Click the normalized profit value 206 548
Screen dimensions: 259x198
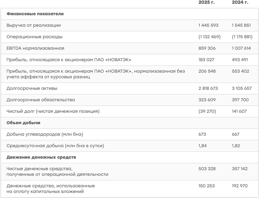coord(207,71)
